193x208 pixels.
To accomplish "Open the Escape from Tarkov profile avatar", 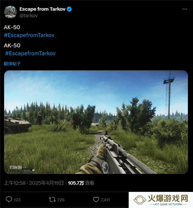I will point(11,12).
